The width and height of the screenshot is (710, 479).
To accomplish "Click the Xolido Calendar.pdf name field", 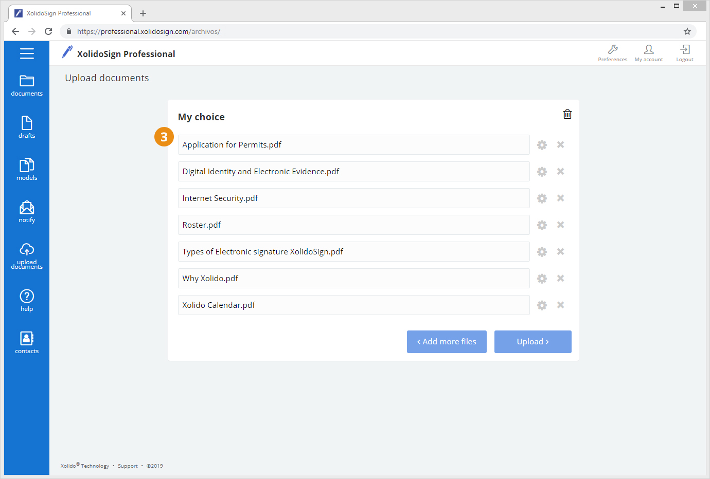I will click(x=354, y=305).
